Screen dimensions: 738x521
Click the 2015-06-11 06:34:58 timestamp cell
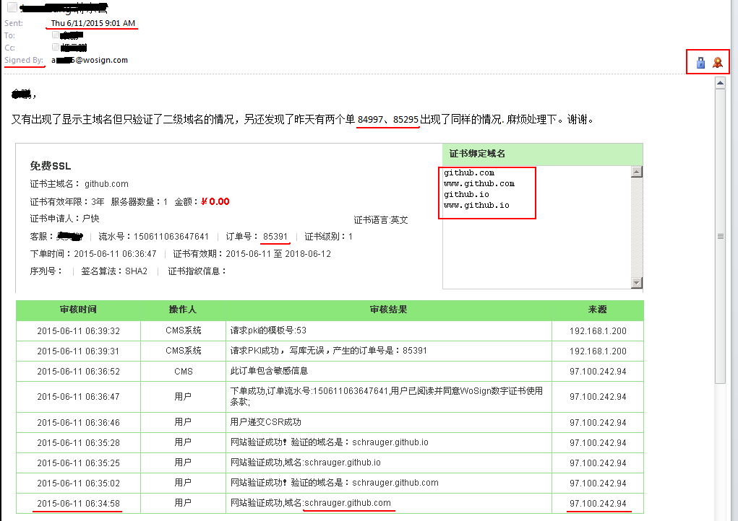point(78,503)
